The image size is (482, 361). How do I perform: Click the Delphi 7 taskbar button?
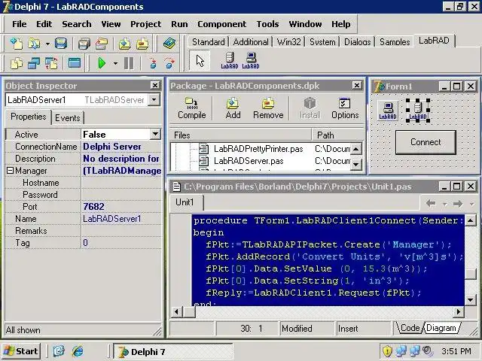[173, 351]
